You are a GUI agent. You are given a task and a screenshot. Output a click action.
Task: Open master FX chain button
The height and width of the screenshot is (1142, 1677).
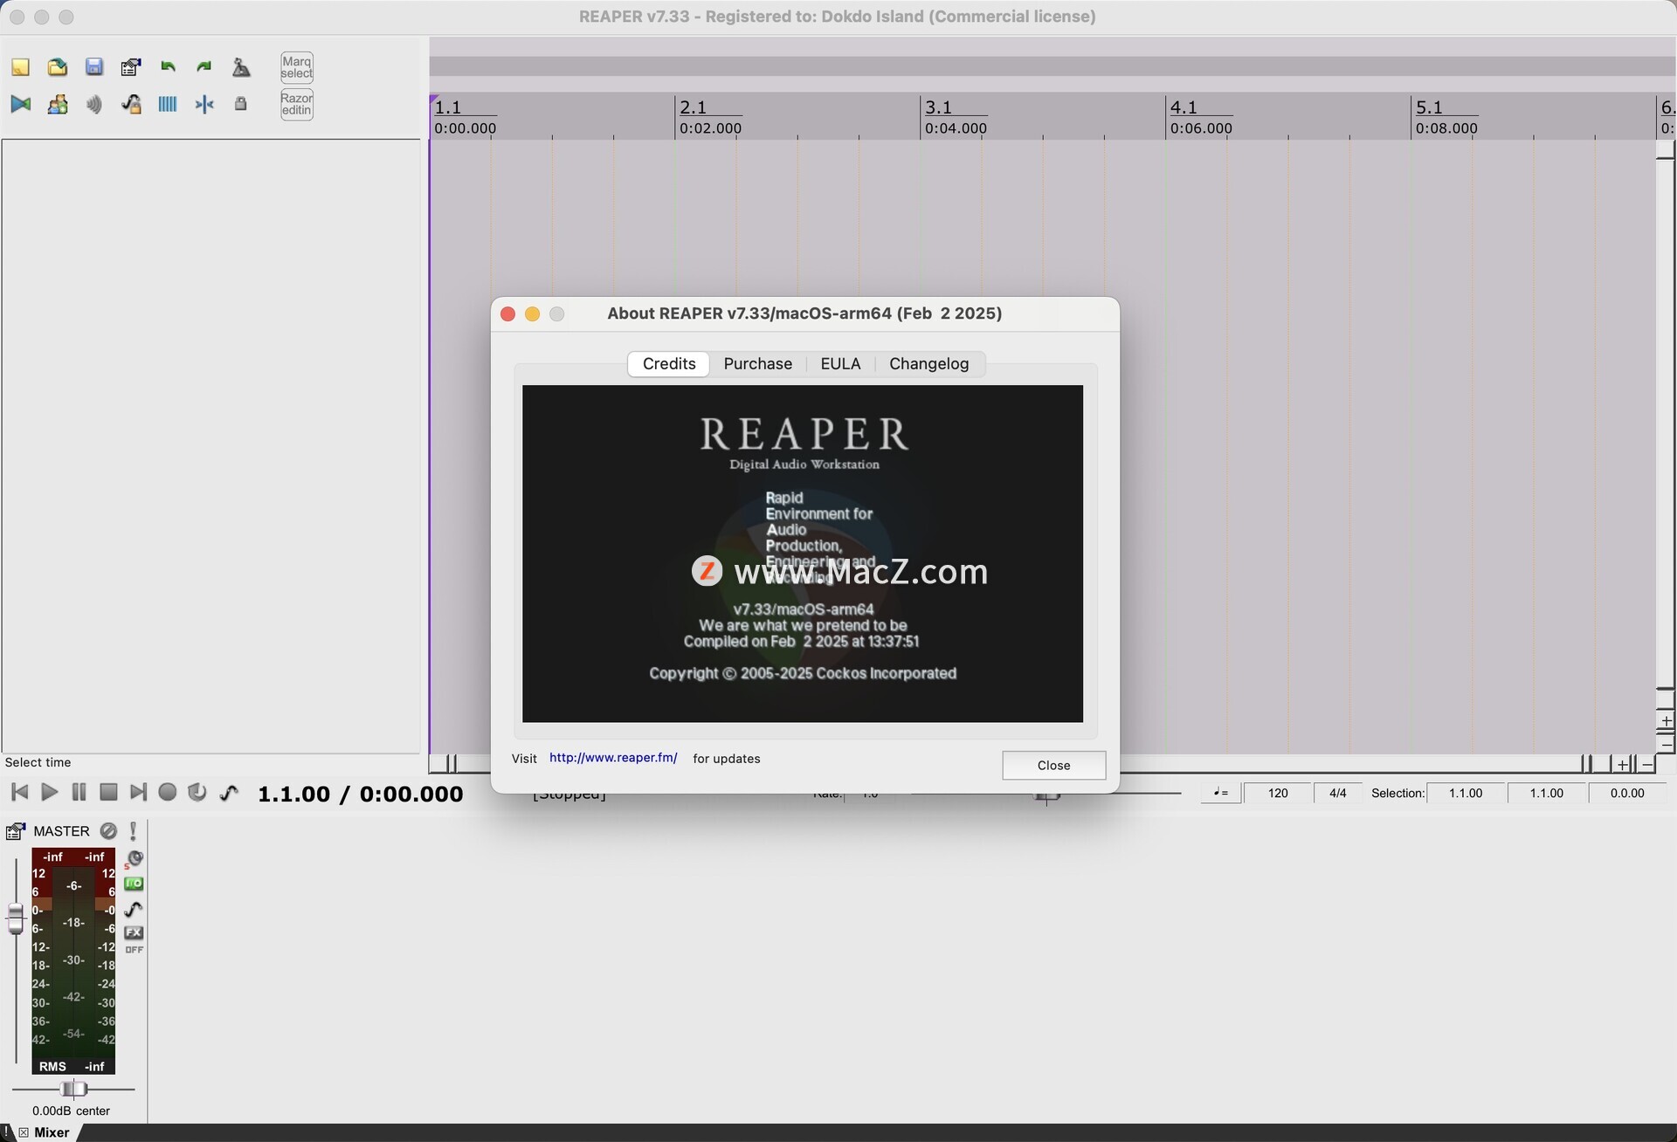tap(134, 932)
